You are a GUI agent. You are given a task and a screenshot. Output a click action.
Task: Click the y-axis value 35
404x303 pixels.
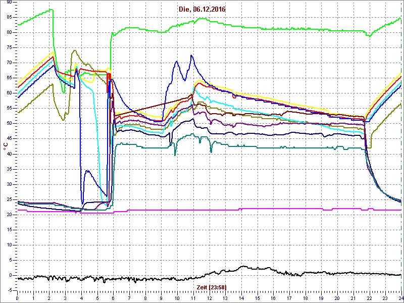pos(8,169)
